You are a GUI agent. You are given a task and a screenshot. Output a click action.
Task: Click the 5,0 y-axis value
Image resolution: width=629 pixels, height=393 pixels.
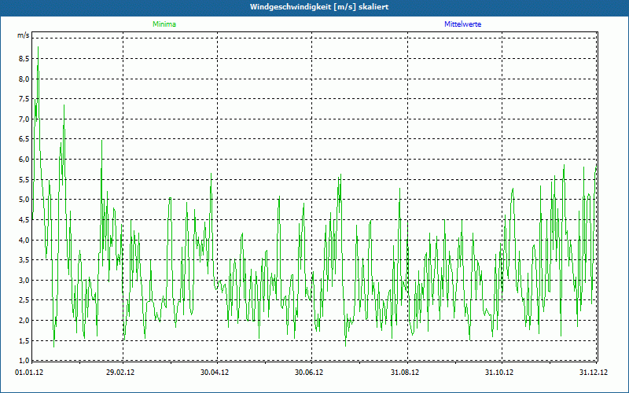pos(24,200)
